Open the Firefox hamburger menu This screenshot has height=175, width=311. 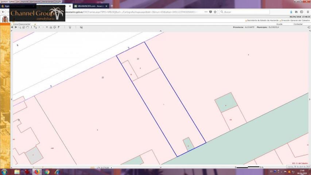[308, 12]
